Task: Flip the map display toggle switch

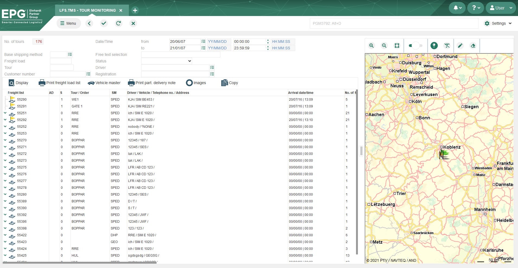Action: [x=416, y=46]
